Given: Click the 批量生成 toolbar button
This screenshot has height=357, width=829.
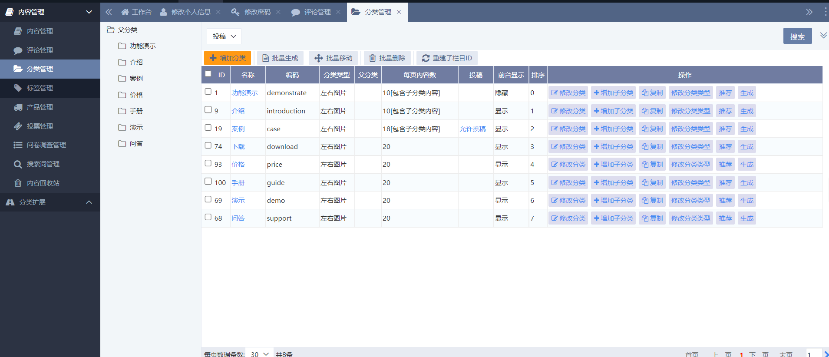Looking at the screenshot, I should (x=280, y=58).
